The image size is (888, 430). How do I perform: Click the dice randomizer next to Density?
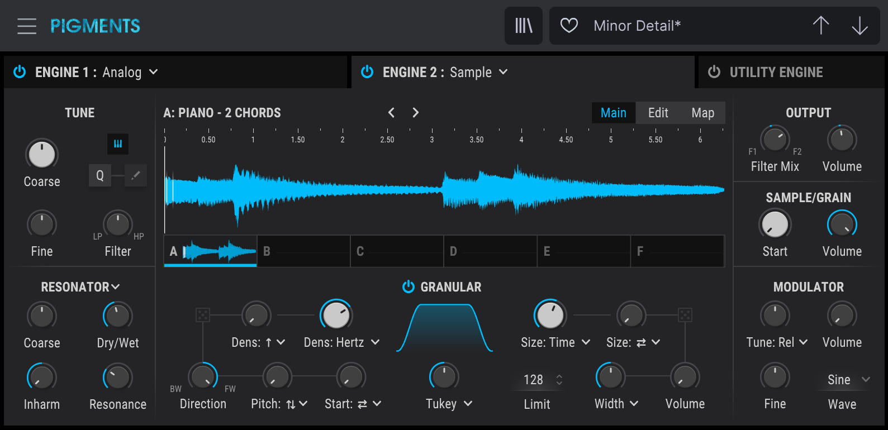(x=202, y=315)
